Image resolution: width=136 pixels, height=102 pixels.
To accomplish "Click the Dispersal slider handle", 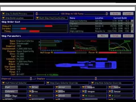I will tap(31, 78).
